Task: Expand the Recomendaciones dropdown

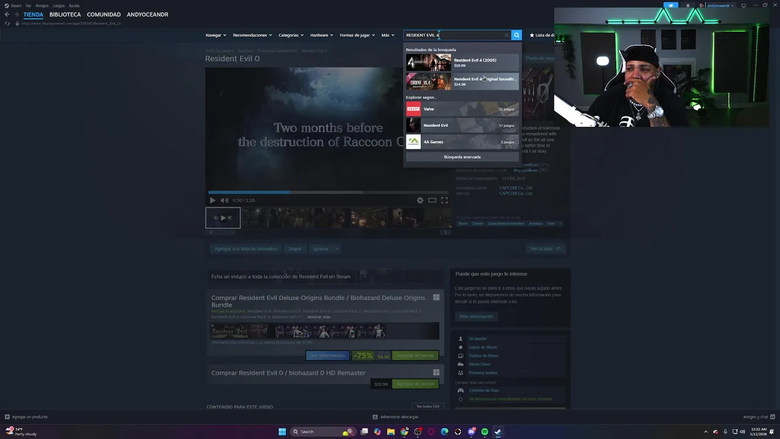Action: [252, 35]
